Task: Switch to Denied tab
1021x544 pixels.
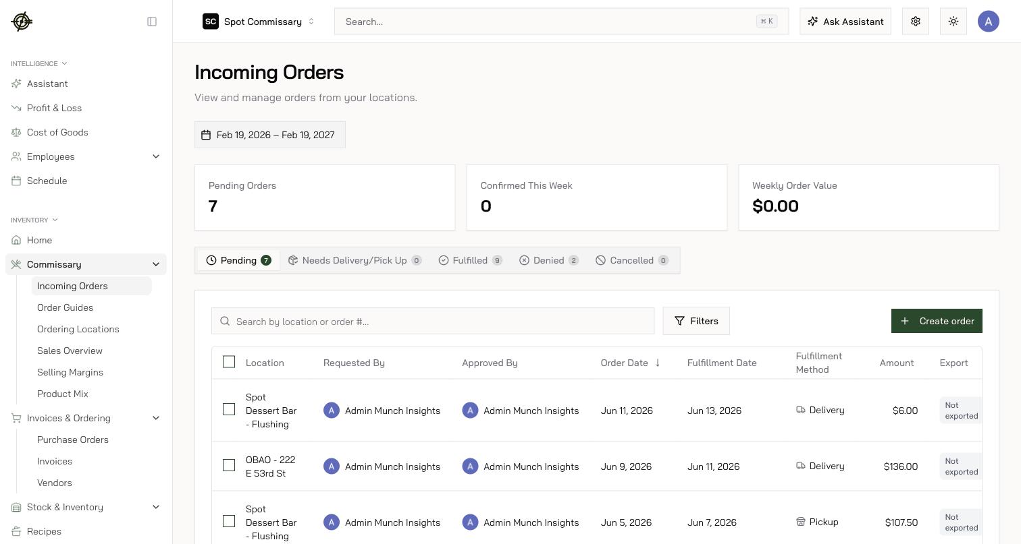Action: (549, 260)
